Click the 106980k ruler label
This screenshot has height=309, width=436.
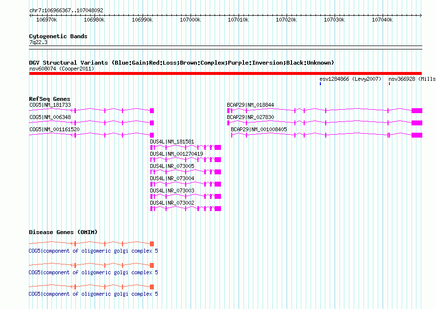pyautogui.click(x=94, y=20)
